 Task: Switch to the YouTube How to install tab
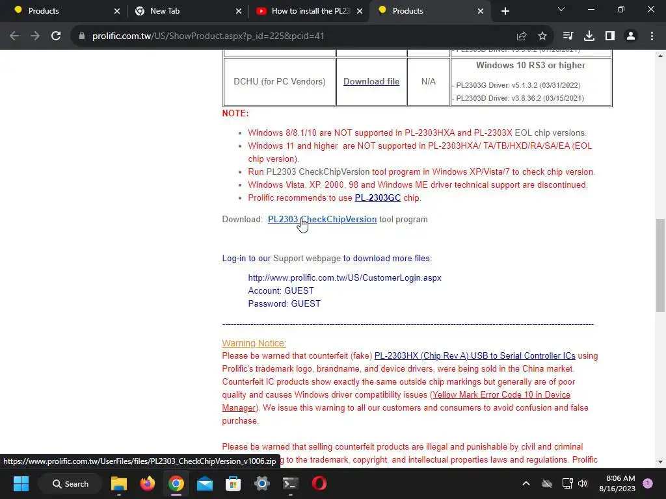[x=310, y=11]
